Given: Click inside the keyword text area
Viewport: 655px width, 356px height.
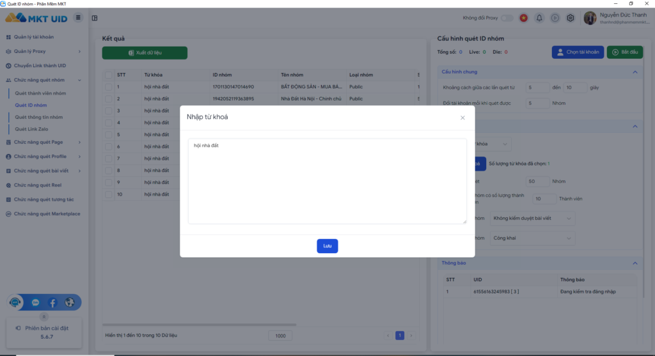Looking at the screenshot, I should tap(327, 181).
